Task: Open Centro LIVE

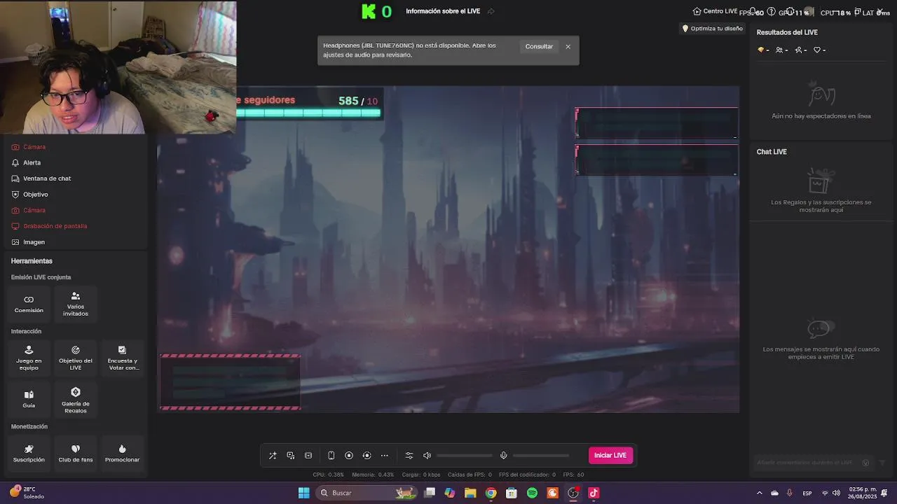Action: (715, 11)
